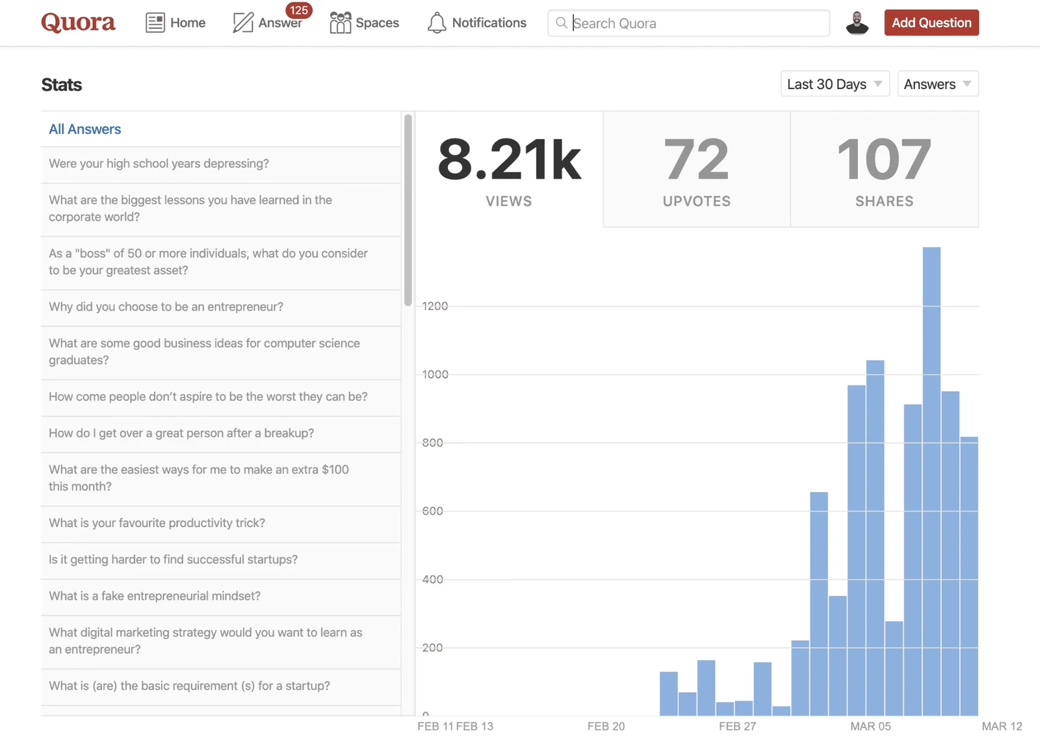Viewport: 1040px width, 739px height.
Task: Click the Home feed icon
Action: click(x=155, y=23)
